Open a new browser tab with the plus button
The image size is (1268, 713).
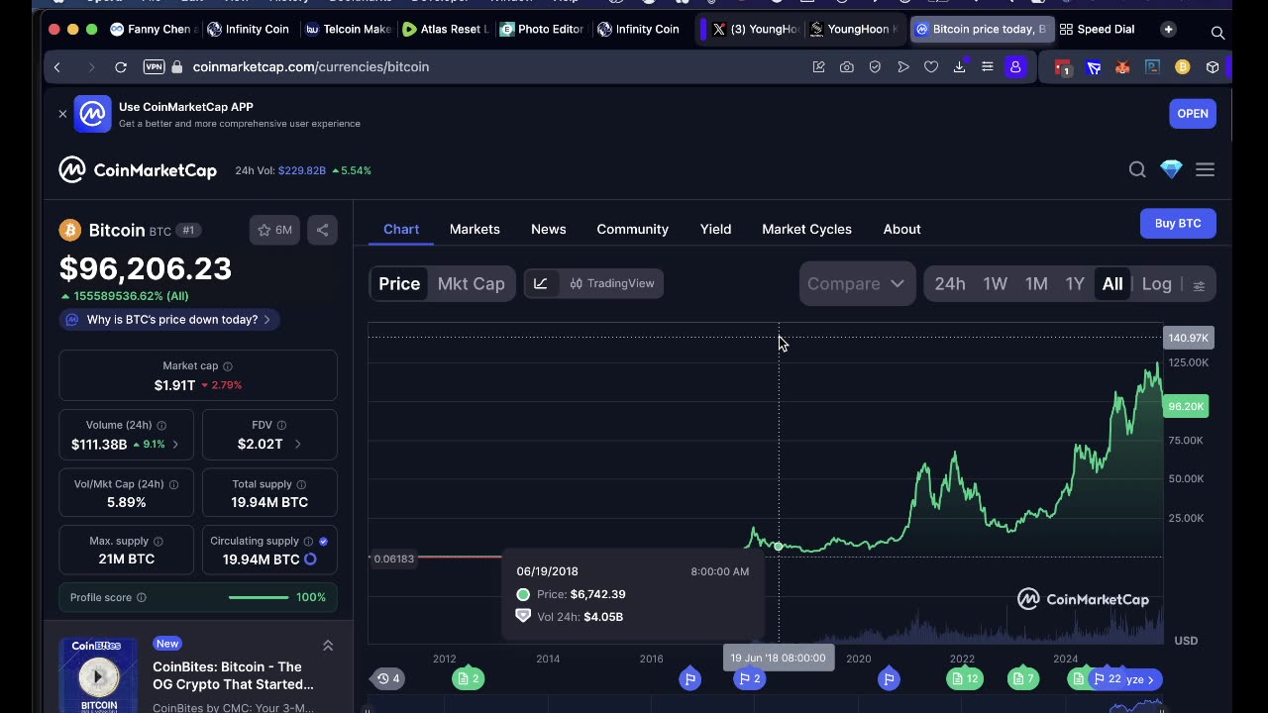[x=1169, y=30]
